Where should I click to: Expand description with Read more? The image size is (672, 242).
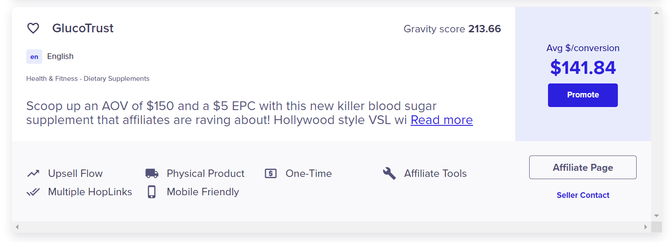coord(441,120)
